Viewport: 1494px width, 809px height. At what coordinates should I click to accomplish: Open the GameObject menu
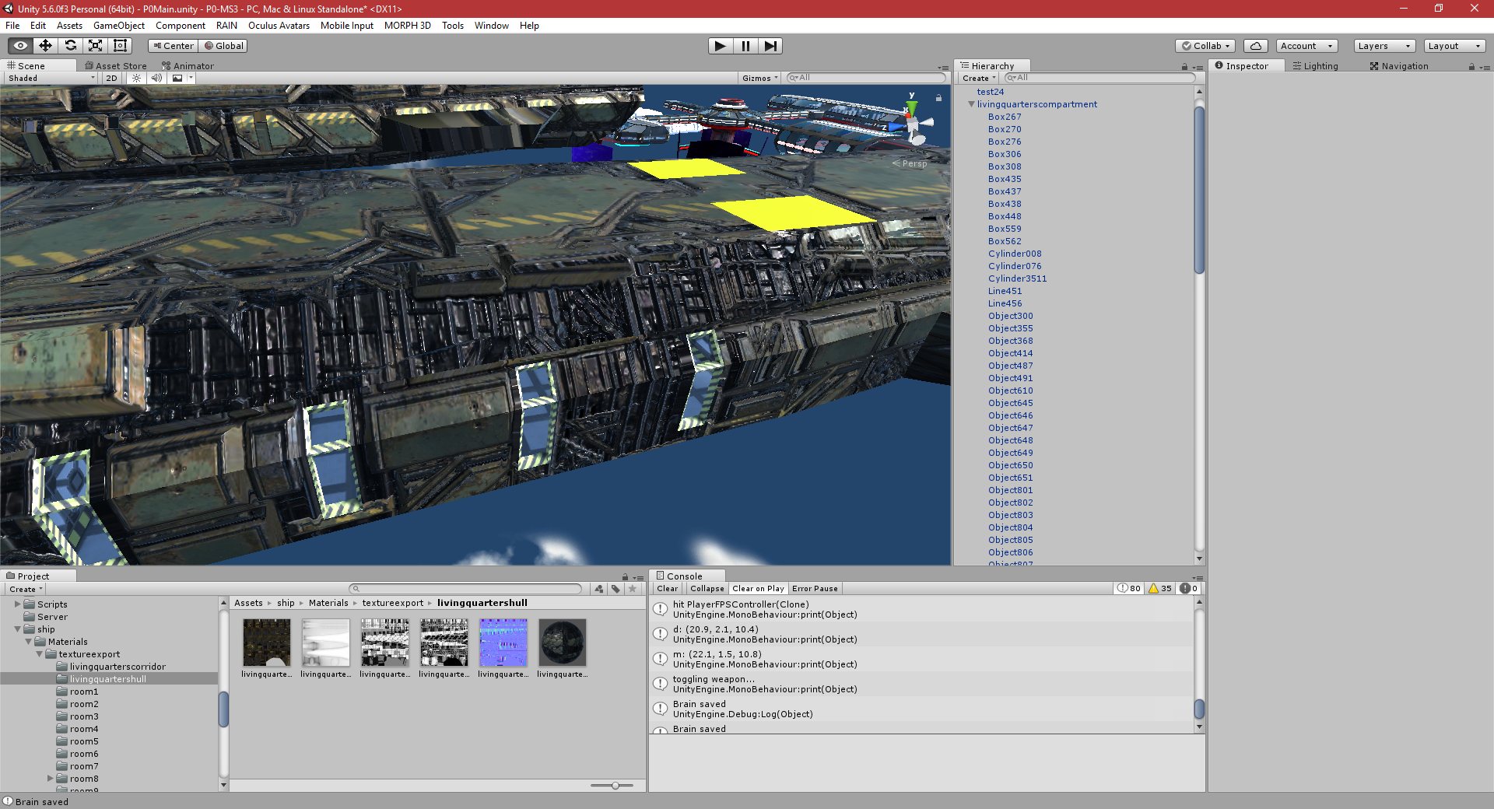118,26
